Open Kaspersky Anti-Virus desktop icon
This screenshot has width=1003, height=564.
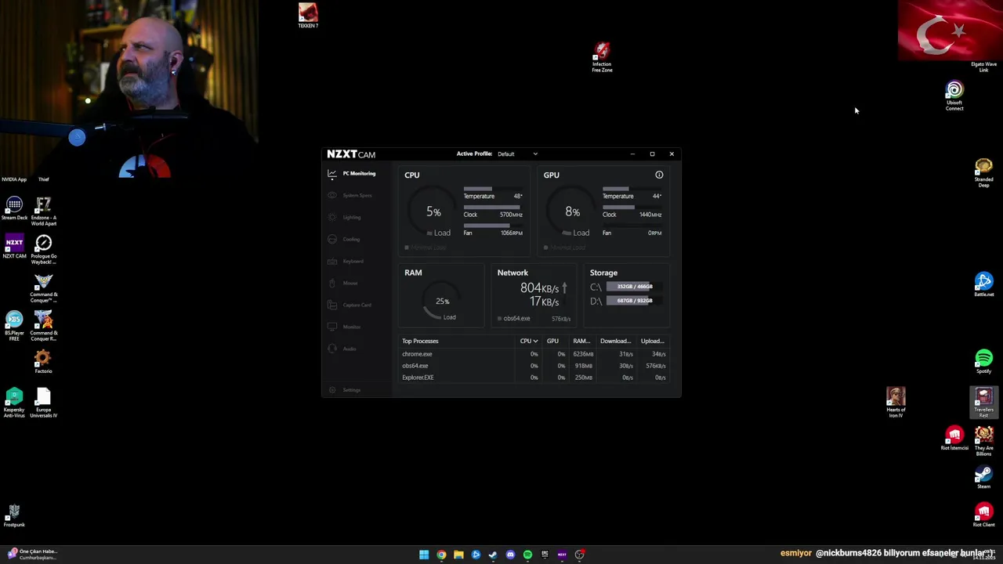click(14, 403)
